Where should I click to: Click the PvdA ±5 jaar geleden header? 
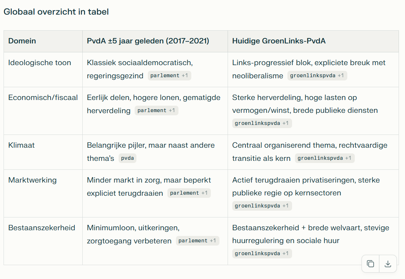pyautogui.click(x=148, y=41)
